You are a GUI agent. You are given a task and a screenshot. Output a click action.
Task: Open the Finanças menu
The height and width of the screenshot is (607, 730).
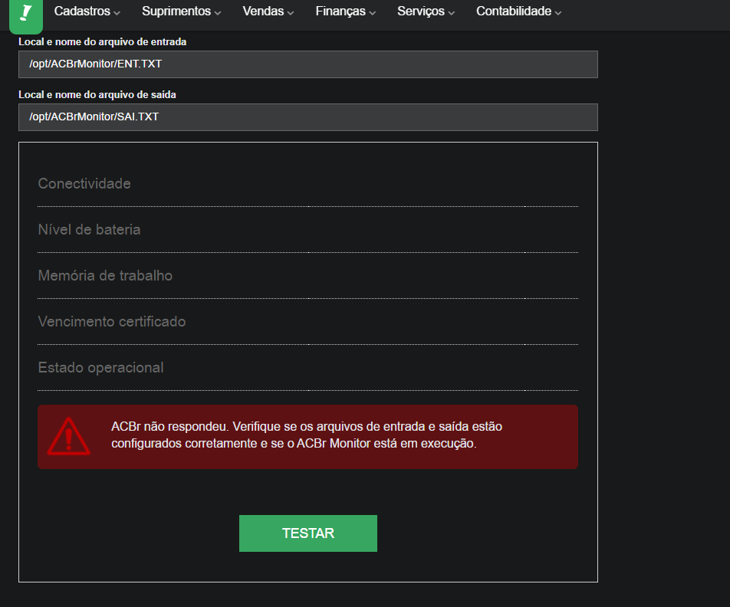(x=345, y=11)
